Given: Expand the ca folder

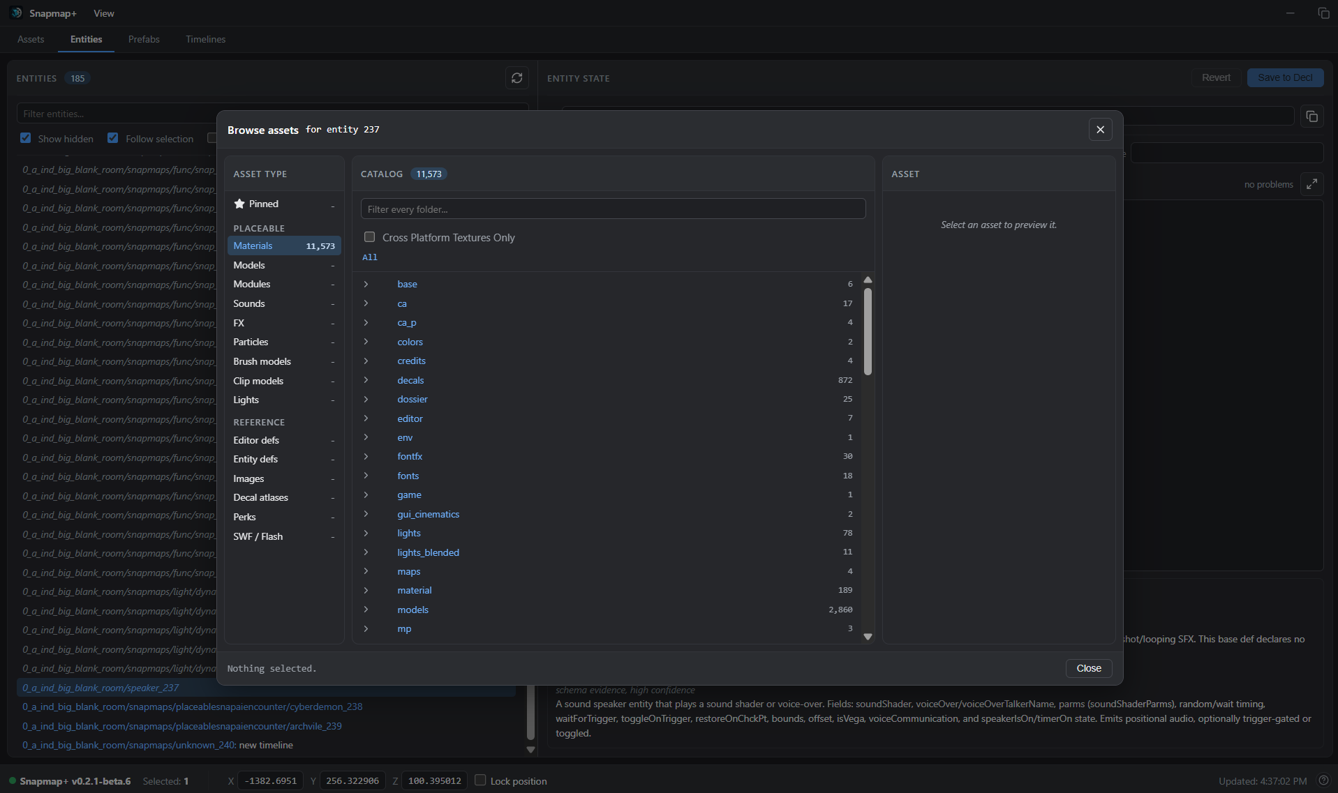Looking at the screenshot, I should tap(366, 303).
